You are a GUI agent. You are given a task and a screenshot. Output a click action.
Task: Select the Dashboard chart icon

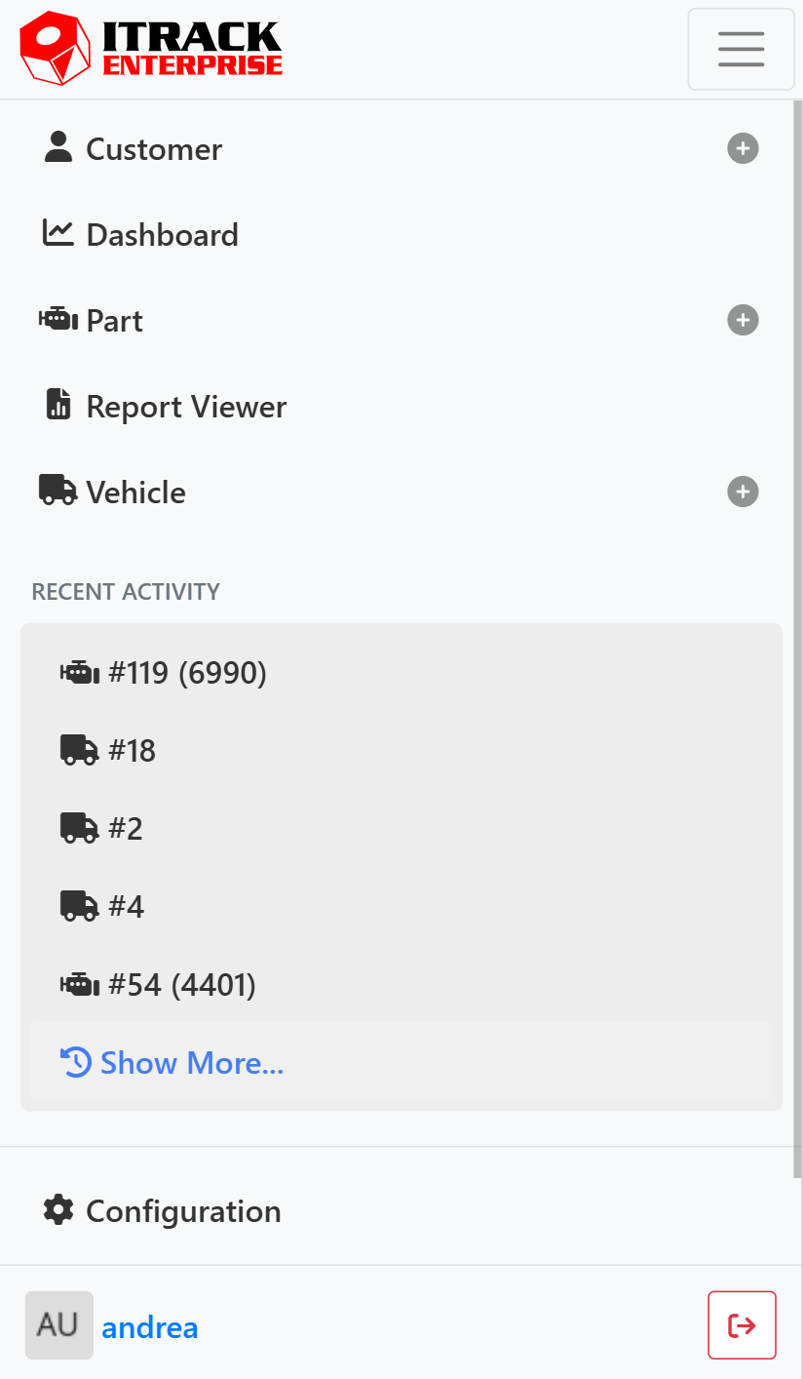[x=58, y=233]
